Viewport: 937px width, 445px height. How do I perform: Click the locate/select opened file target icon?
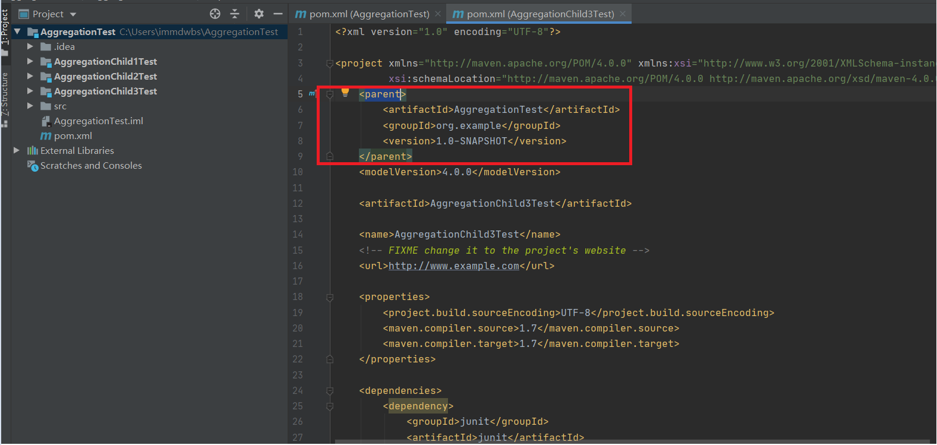215,14
